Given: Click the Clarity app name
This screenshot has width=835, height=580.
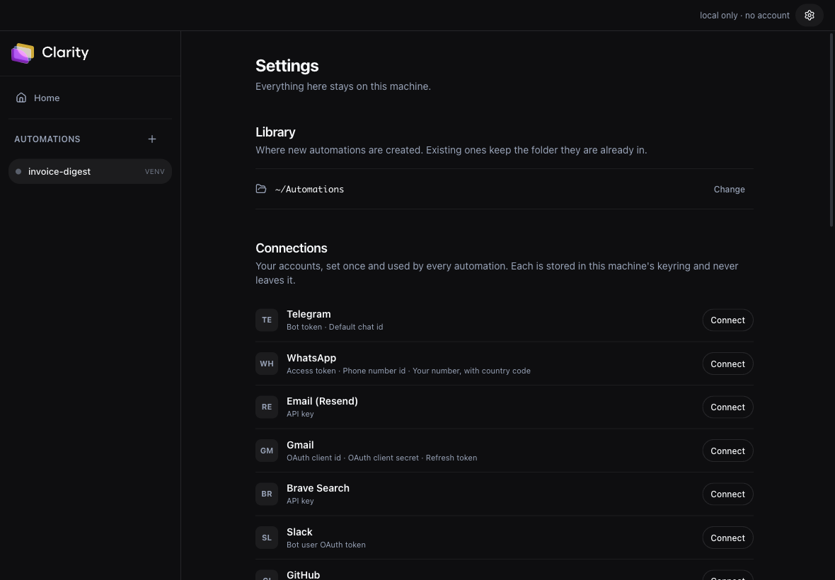Looking at the screenshot, I should 65,52.
